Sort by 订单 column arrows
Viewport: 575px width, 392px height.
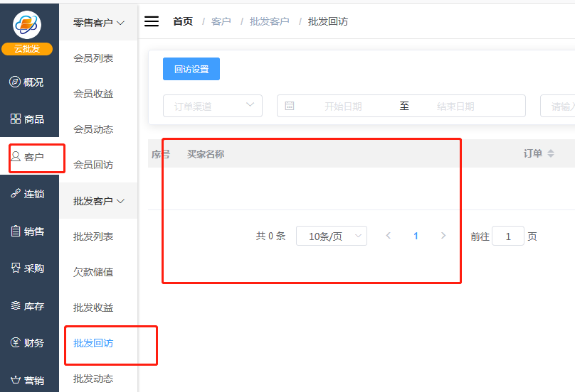pyautogui.click(x=551, y=153)
